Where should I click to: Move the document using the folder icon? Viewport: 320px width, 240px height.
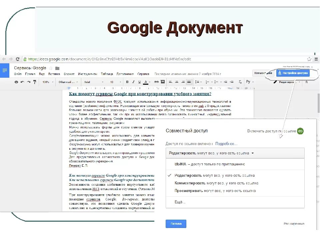[x=57, y=68]
